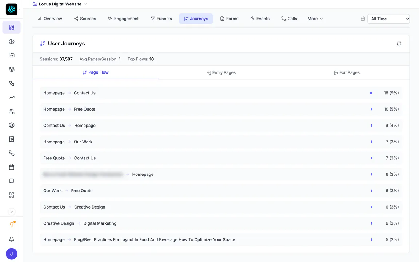Expand the More menu
This screenshot has height=262, width=419.
pos(315,19)
